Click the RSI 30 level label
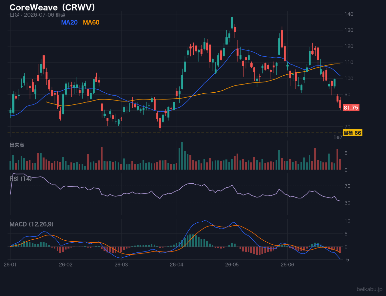The image size is (386, 296). click(348, 203)
